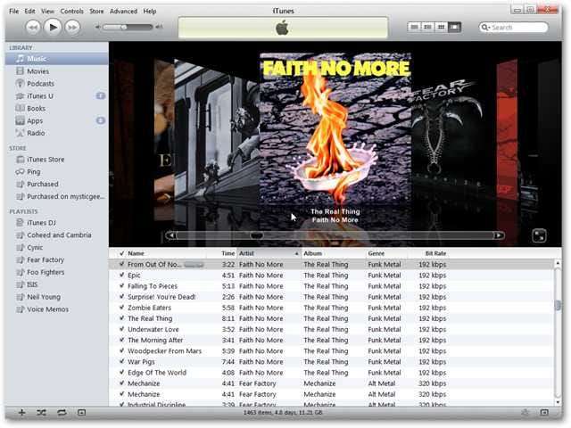This screenshot has height=428, width=571.
Task: Open the ISIS playlist
Action: [x=57, y=284]
